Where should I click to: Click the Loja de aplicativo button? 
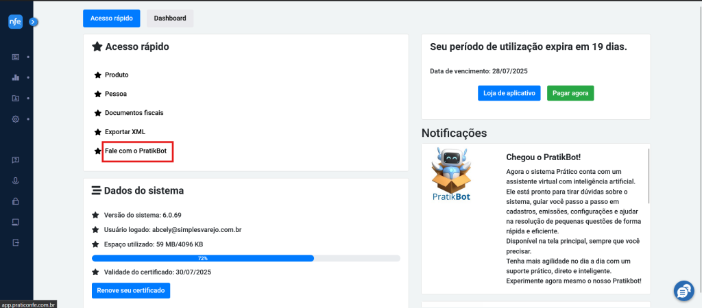(x=509, y=94)
